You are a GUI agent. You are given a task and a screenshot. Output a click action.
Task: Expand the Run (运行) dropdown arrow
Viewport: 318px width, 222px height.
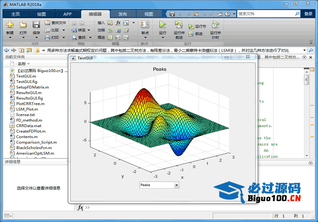click(163, 37)
